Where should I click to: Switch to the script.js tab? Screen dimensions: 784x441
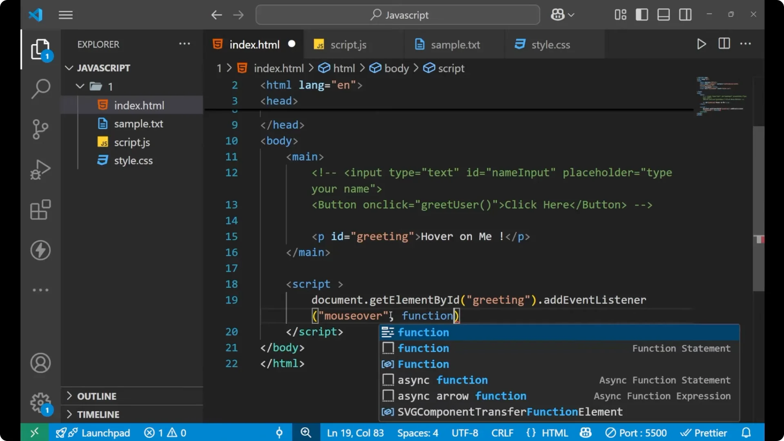349,45
